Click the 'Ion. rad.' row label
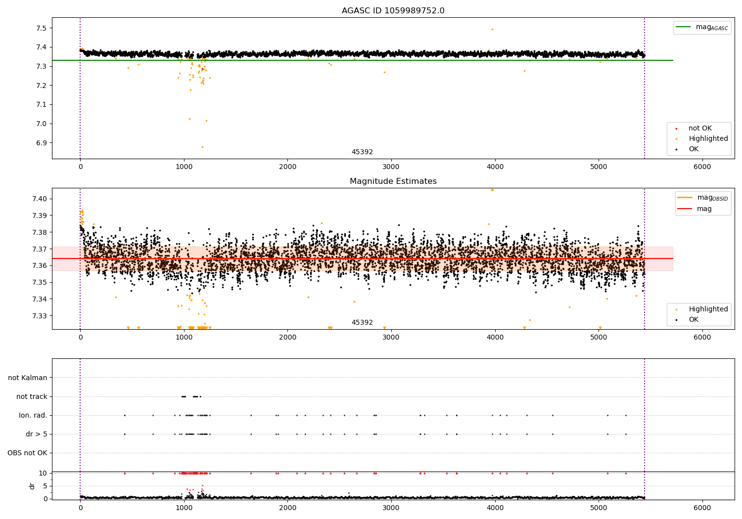 pos(33,415)
